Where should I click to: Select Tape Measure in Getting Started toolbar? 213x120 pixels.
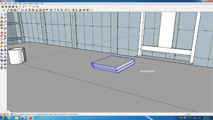[29, 10]
